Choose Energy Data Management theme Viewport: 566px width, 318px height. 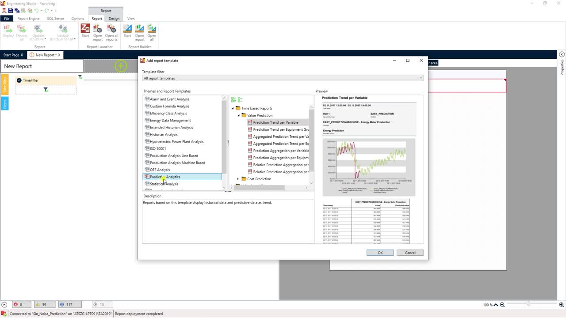(x=170, y=120)
